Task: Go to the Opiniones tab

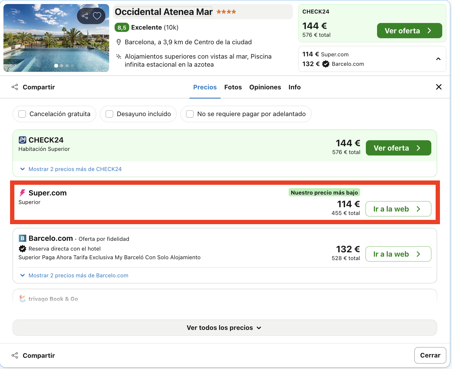Action: pyautogui.click(x=265, y=87)
